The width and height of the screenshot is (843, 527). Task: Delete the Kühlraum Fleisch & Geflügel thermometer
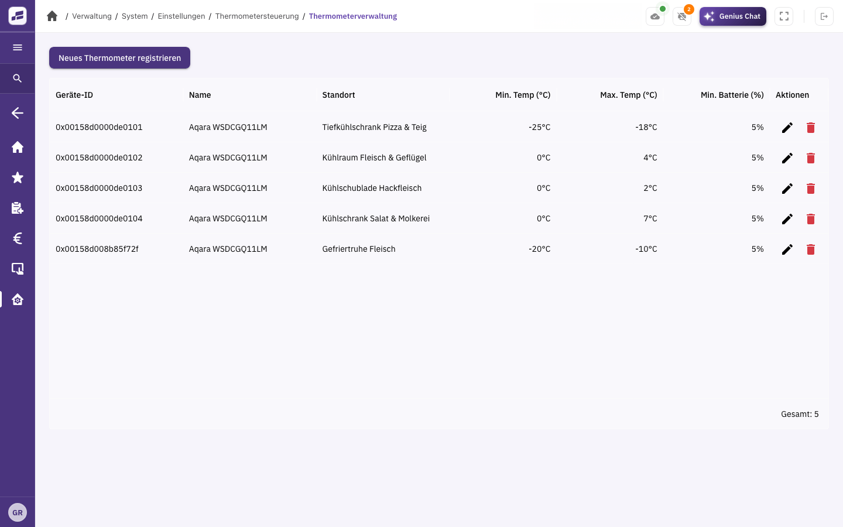point(811,158)
